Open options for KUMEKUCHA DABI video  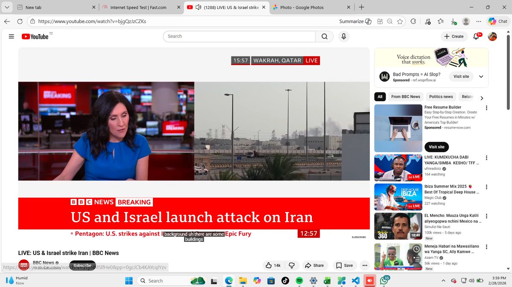[486, 158]
